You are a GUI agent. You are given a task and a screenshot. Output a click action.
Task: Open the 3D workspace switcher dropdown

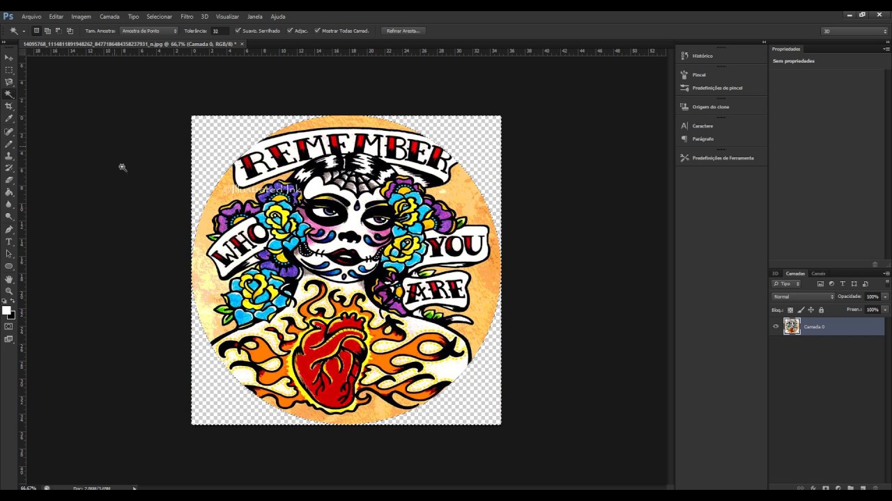pyautogui.click(x=854, y=31)
